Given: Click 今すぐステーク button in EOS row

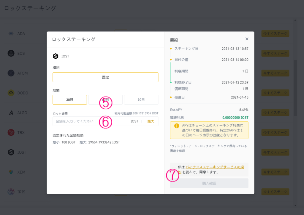Looking at the screenshot, I should tap(275, 53).
